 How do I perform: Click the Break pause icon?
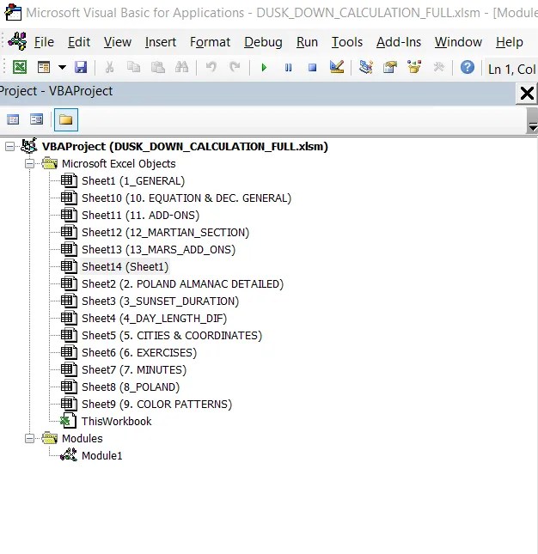289,67
